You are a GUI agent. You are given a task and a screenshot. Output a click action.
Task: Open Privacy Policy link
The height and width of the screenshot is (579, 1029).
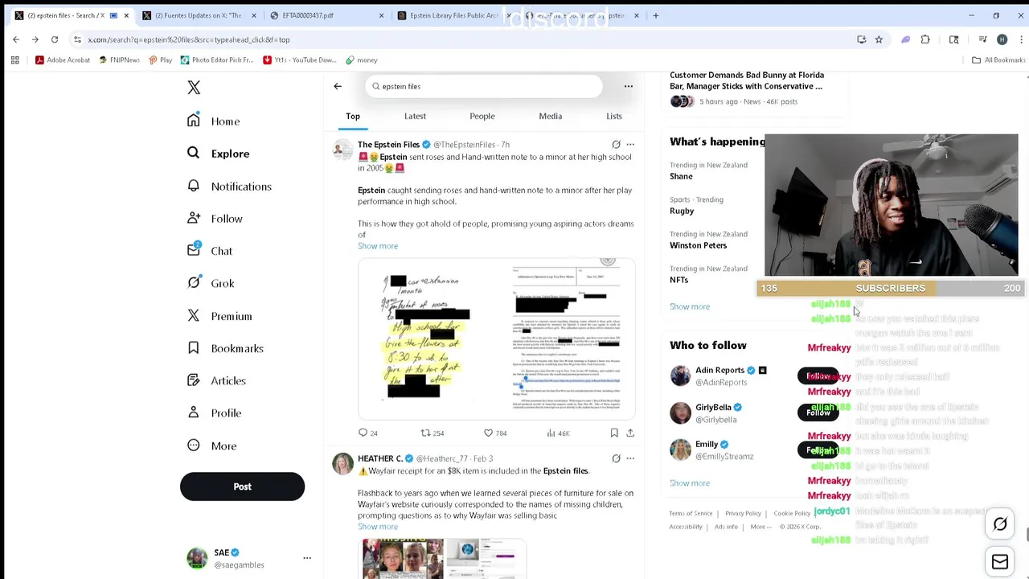pyautogui.click(x=743, y=513)
